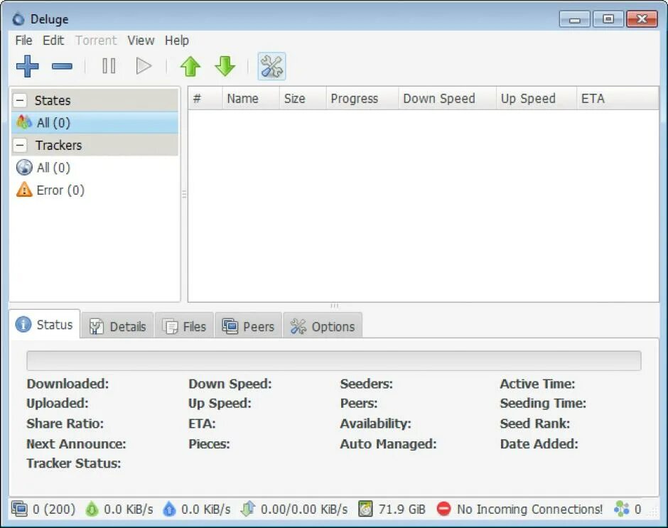Image resolution: width=668 pixels, height=528 pixels.
Task: Sort by the Size column header
Action: [303, 99]
